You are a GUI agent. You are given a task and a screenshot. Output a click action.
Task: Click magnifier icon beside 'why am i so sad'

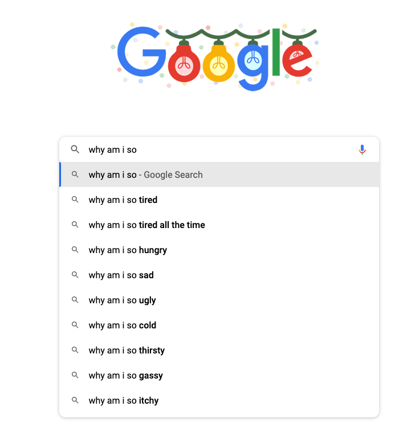75,275
